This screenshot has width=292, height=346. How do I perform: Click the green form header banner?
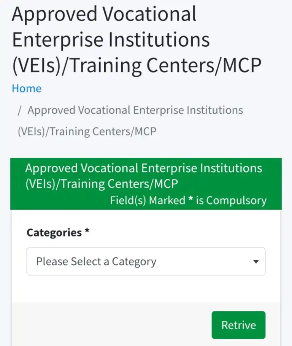coord(146,183)
